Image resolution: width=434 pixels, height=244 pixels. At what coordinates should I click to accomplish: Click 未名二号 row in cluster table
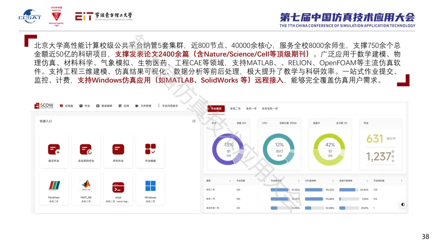pyautogui.click(x=305, y=190)
